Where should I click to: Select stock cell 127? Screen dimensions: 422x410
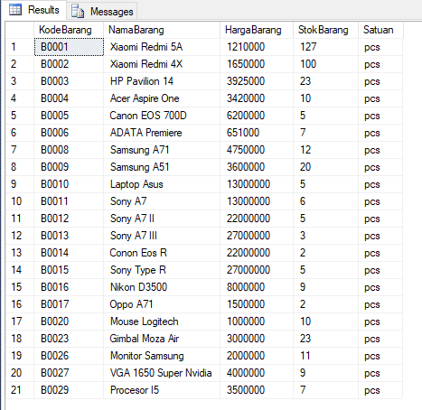coord(326,47)
